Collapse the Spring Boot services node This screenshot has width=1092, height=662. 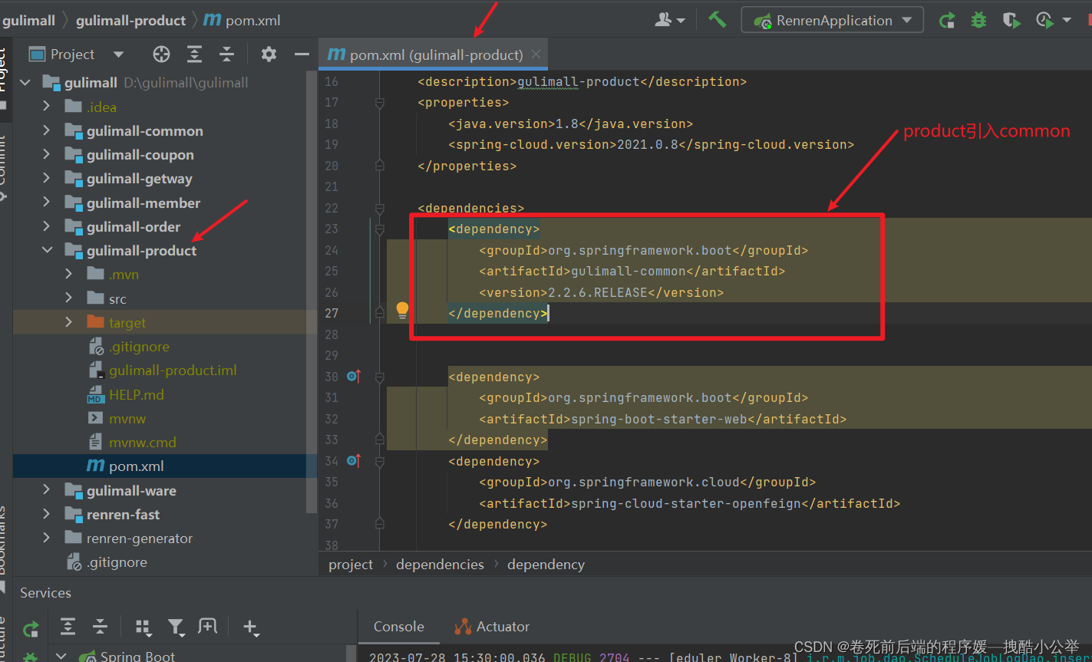[x=61, y=656]
